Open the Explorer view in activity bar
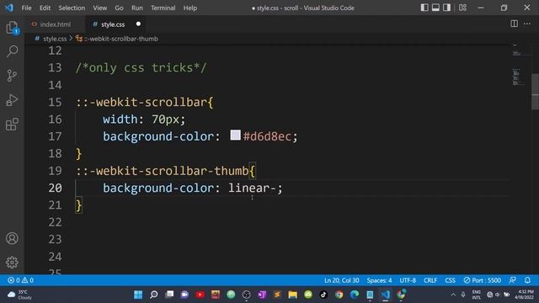This screenshot has width=539, height=303. click(x=12, y=28)
